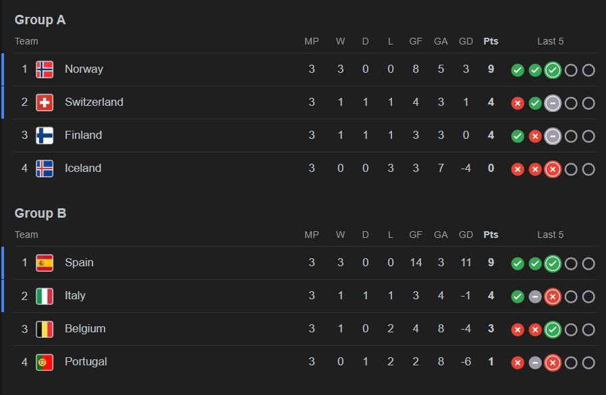Image resolution: width=606 pixels, height=395 pixels.
Task: Click Belgium's latest win result icon
Action: [x=553, y=330]
